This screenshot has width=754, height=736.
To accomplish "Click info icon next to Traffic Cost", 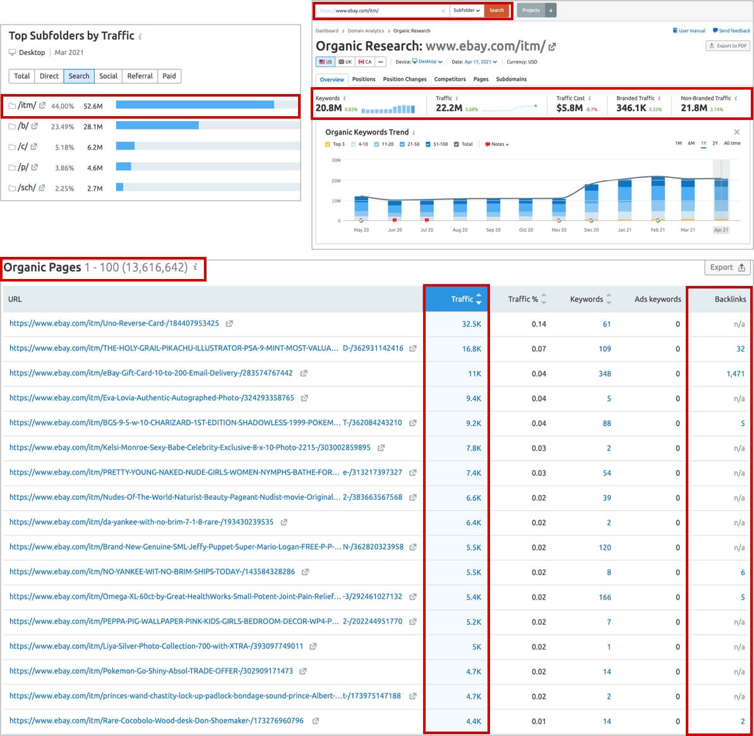I will click(x=590, y=98).
